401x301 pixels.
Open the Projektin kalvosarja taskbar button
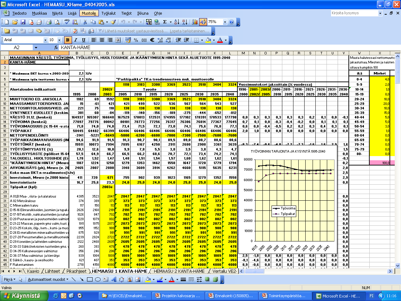(178, 296)
